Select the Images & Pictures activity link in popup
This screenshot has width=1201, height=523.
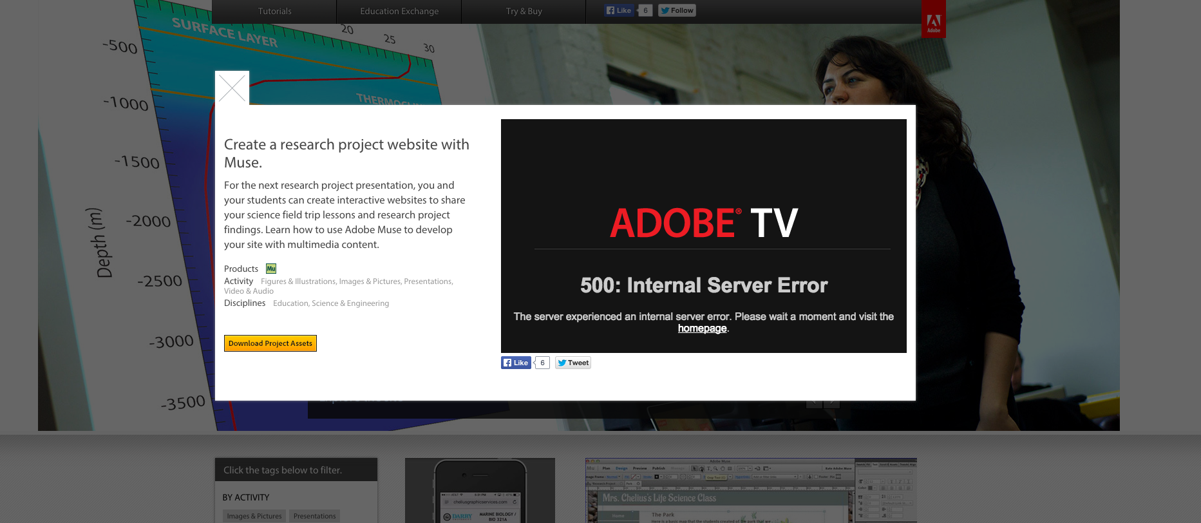point(370,281)
